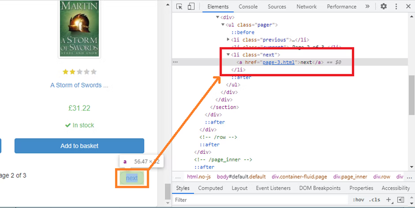
Task: Show more DevTools tabs via chevron
Action: [x=367, y=7]
